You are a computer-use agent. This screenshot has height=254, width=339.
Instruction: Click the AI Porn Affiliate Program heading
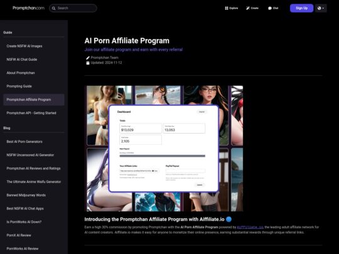pos(127,41)
